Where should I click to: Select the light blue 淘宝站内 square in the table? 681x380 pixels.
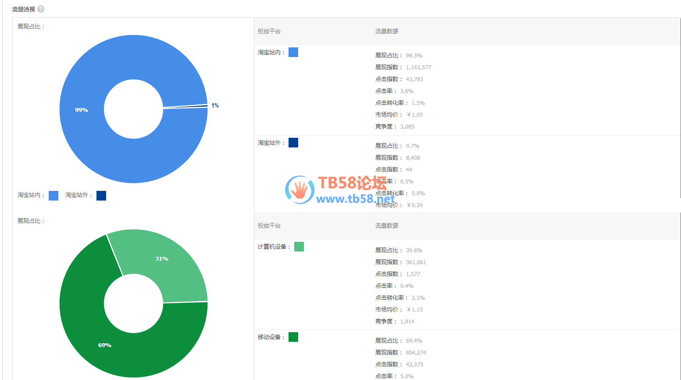293,53
